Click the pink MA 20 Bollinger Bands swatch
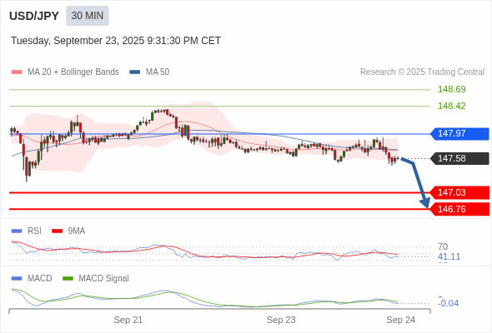The image size is (492, 333). (17, 72)
